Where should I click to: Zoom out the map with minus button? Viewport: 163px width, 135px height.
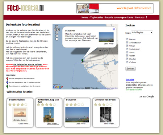[57, 39]
